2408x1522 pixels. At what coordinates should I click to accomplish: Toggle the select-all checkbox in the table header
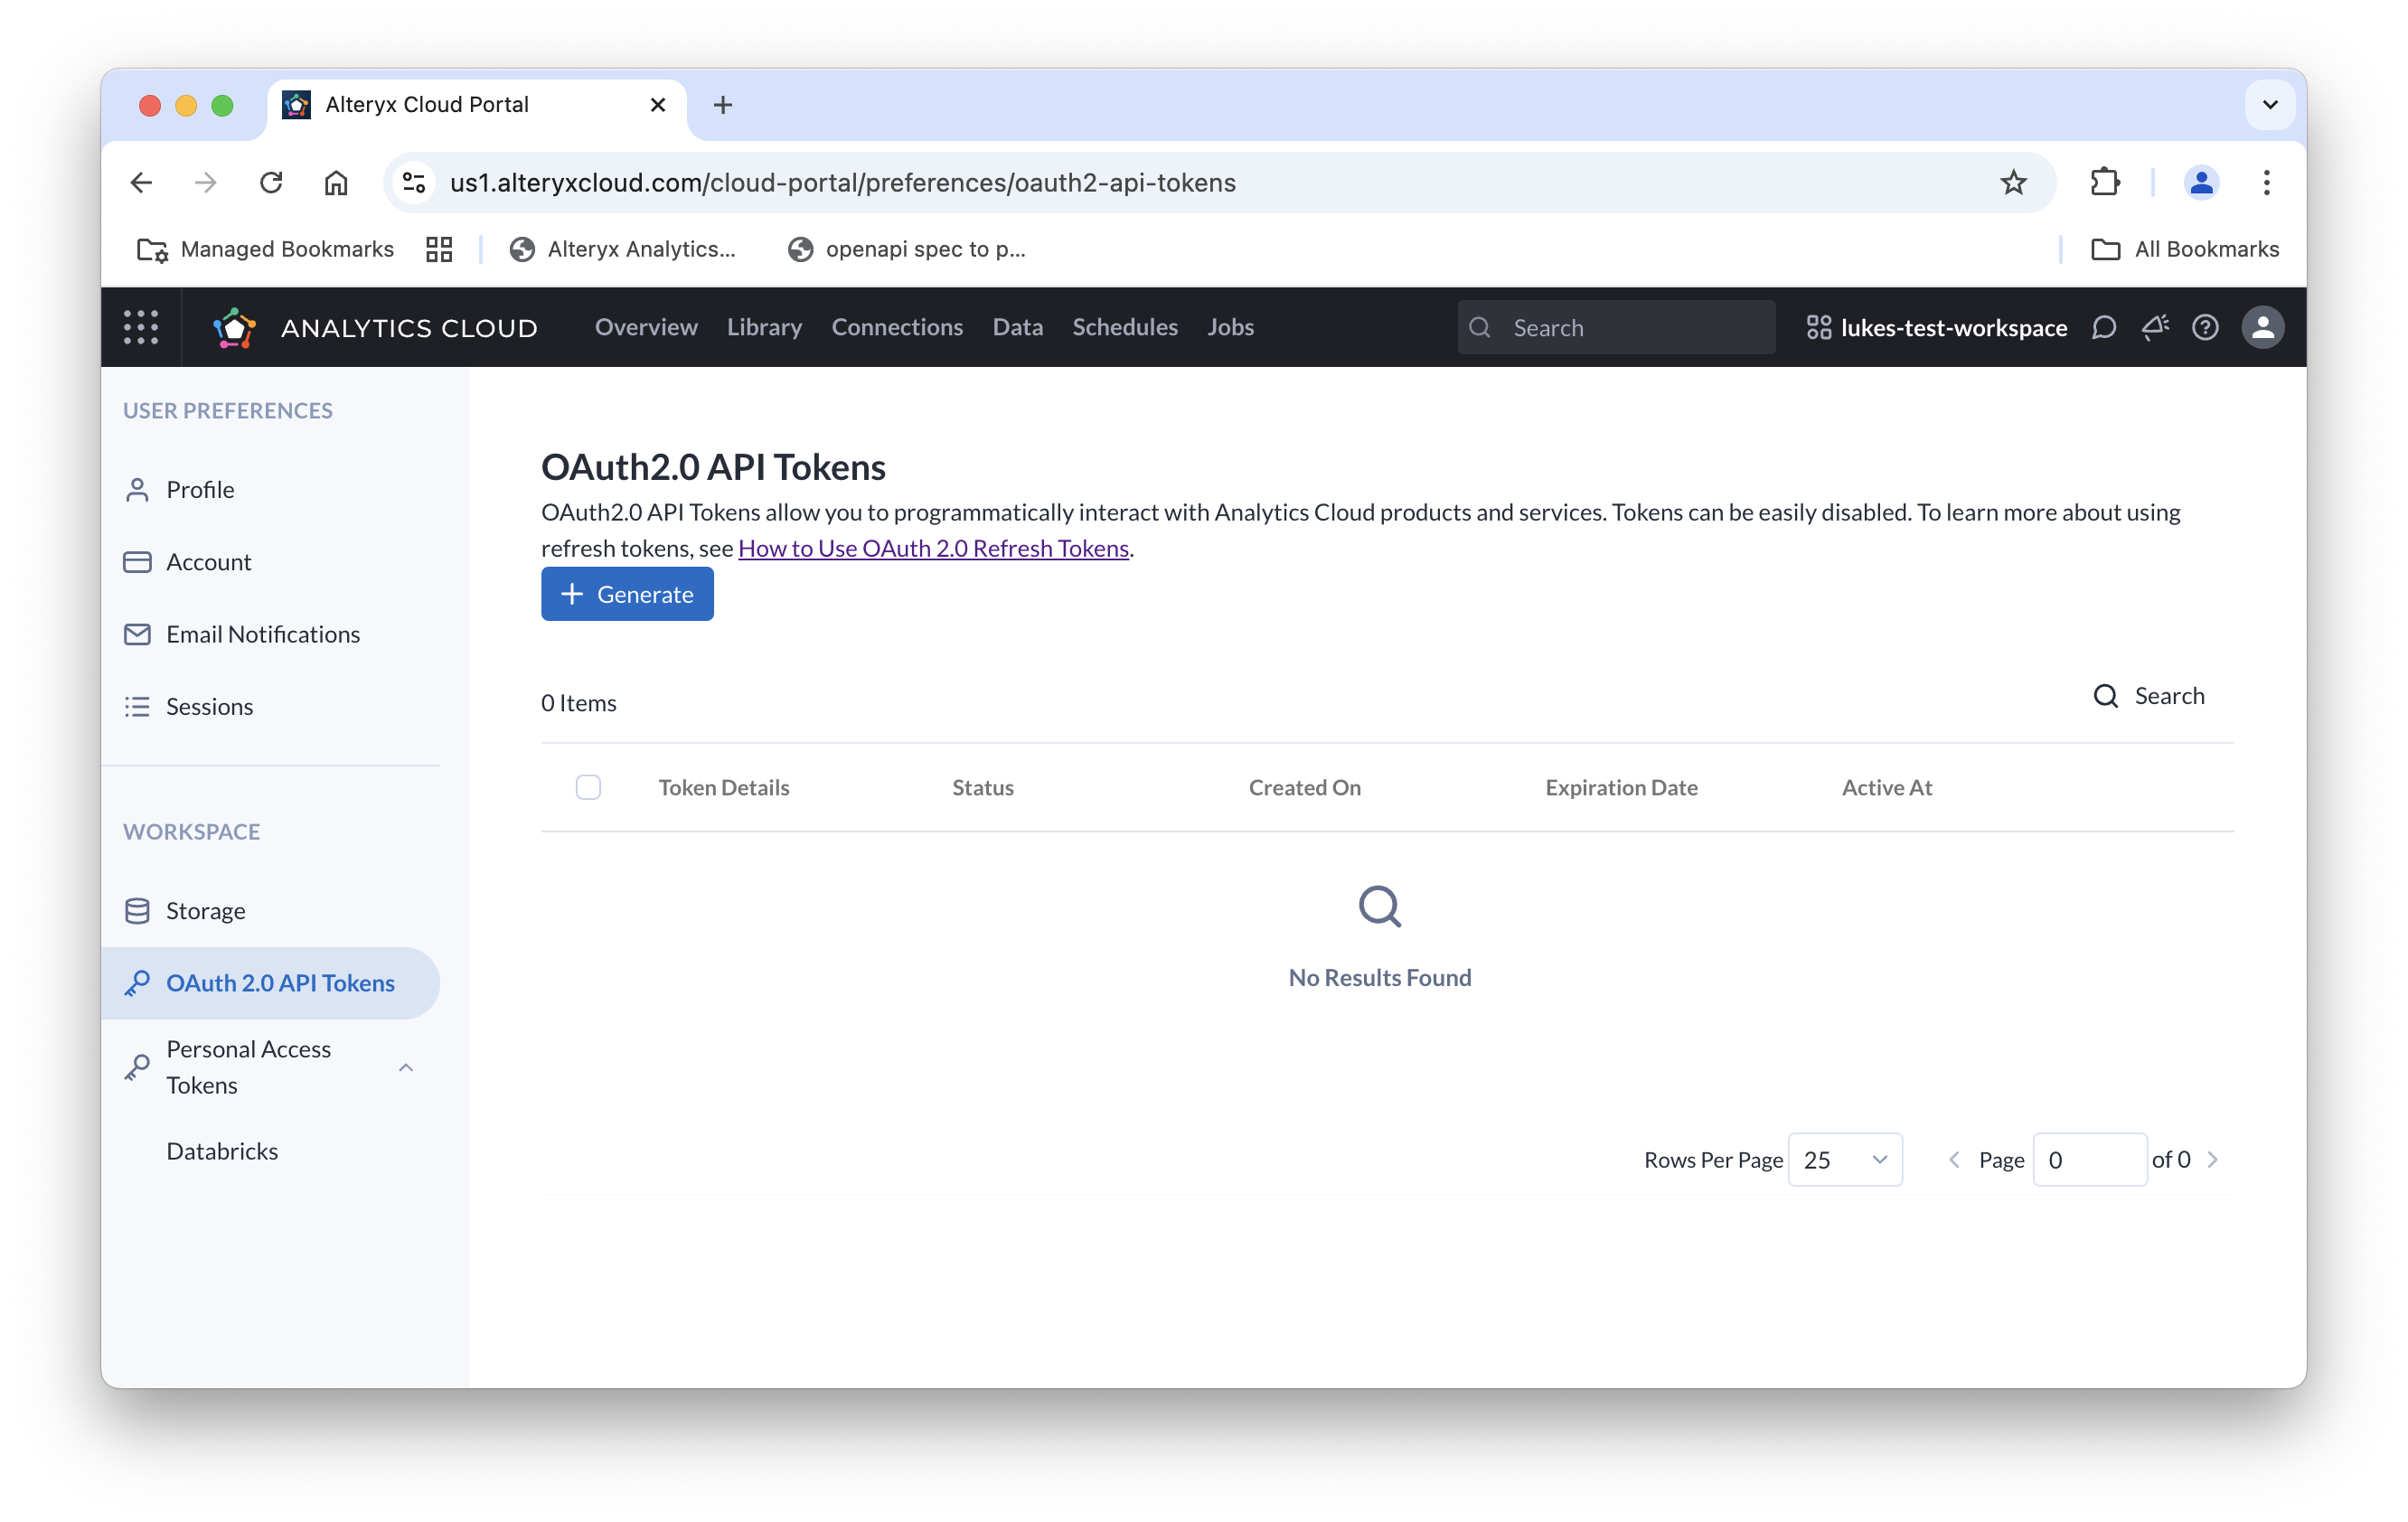589,787
